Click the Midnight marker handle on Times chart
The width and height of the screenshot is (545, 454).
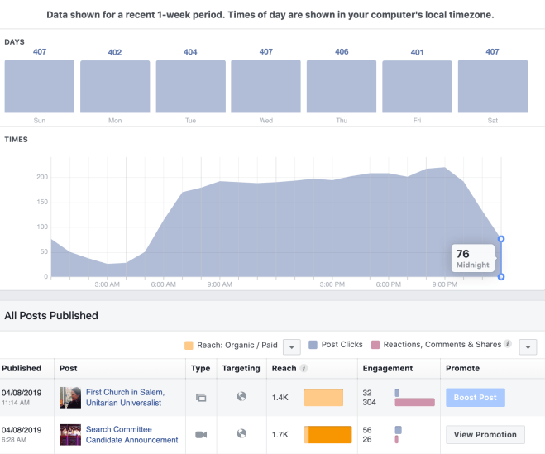[x=501, y=239]
